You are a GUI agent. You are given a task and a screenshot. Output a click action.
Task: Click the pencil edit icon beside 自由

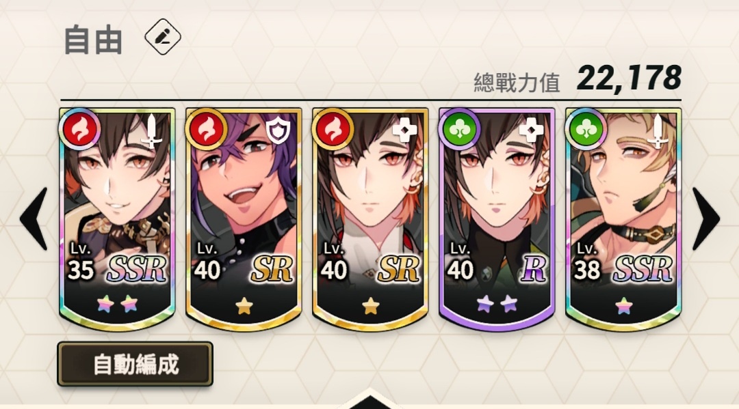(163, 37)
